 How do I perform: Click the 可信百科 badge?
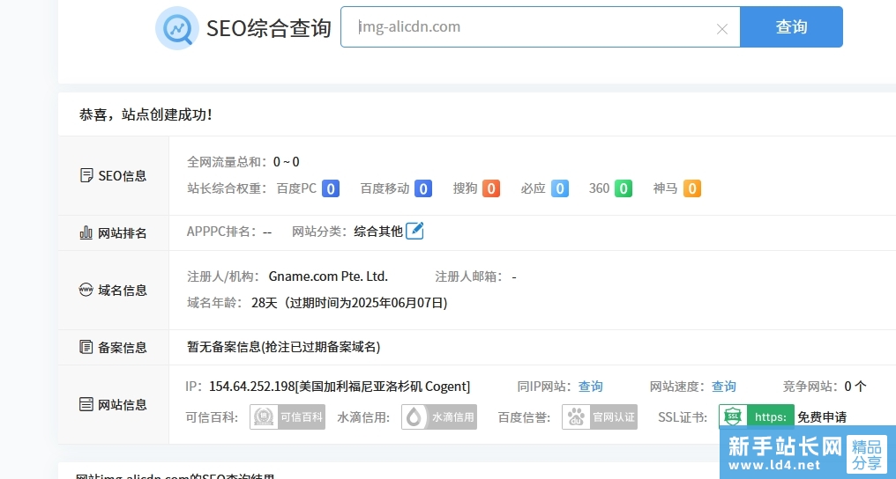(x=287, y=416)
